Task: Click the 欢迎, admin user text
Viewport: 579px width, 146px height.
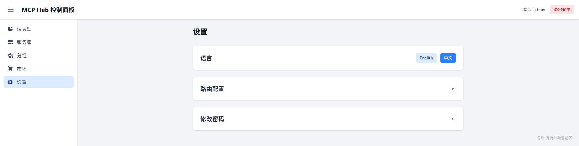Action: (534, 10)
